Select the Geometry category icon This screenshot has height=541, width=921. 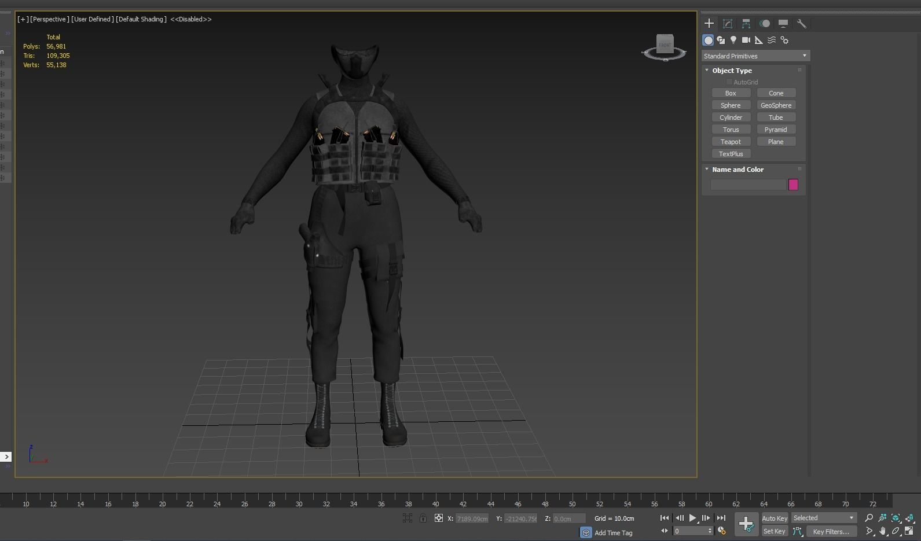pyautogui.click(x=708, y=40)
